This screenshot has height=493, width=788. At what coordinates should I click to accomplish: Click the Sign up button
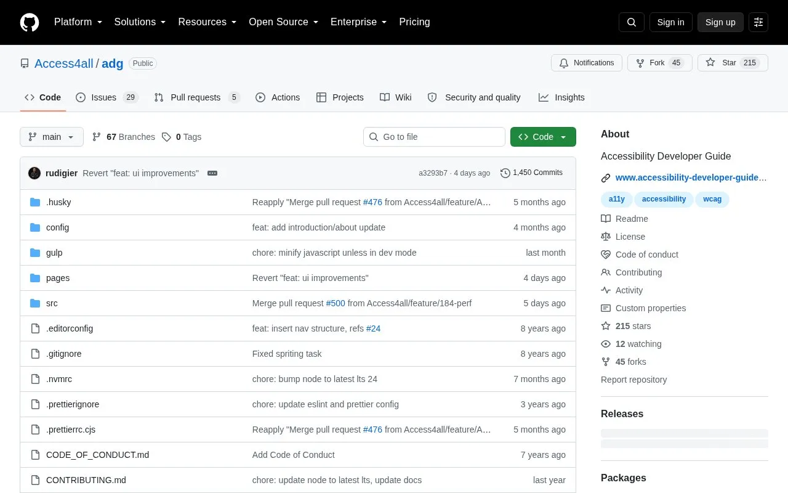click(x=720, y=22)
